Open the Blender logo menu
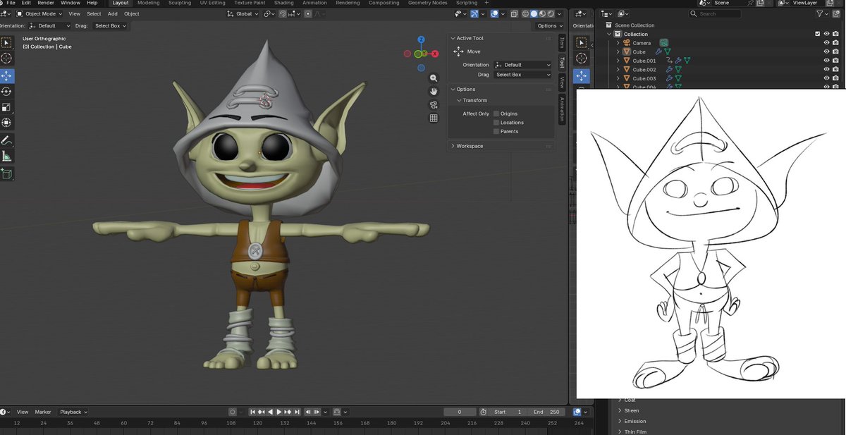The height and width of the screenshot is (435, 846). point(2,3)
